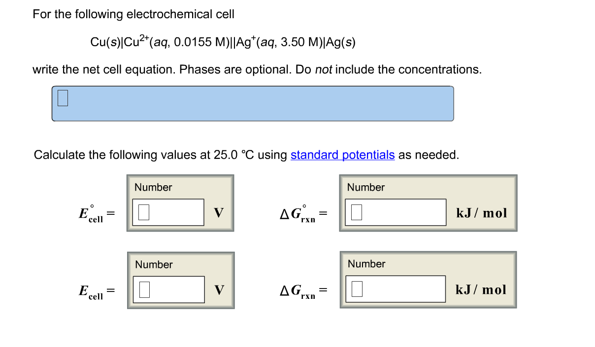Click the placeholder icon inside the E°cell field
The height and width of the screenshot is (347, 595).
click(144, 212)
